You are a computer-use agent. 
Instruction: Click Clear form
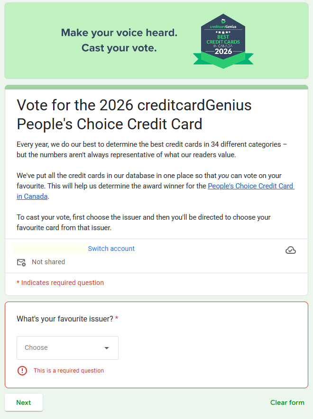click(x=287, y=402)
